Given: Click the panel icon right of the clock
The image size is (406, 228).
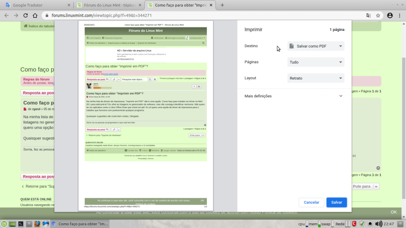Looking at the screenshot, I should [400, 224].
